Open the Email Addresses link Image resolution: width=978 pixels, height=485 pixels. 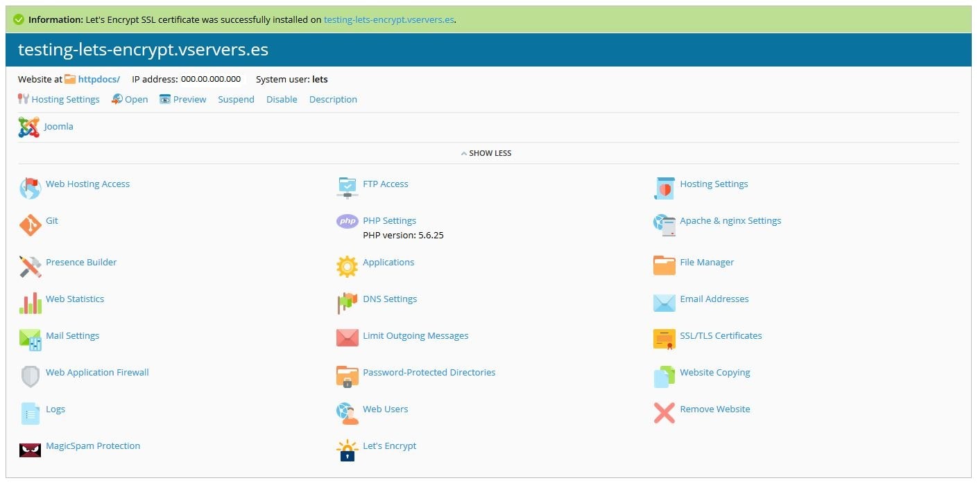tap(714, 299)
